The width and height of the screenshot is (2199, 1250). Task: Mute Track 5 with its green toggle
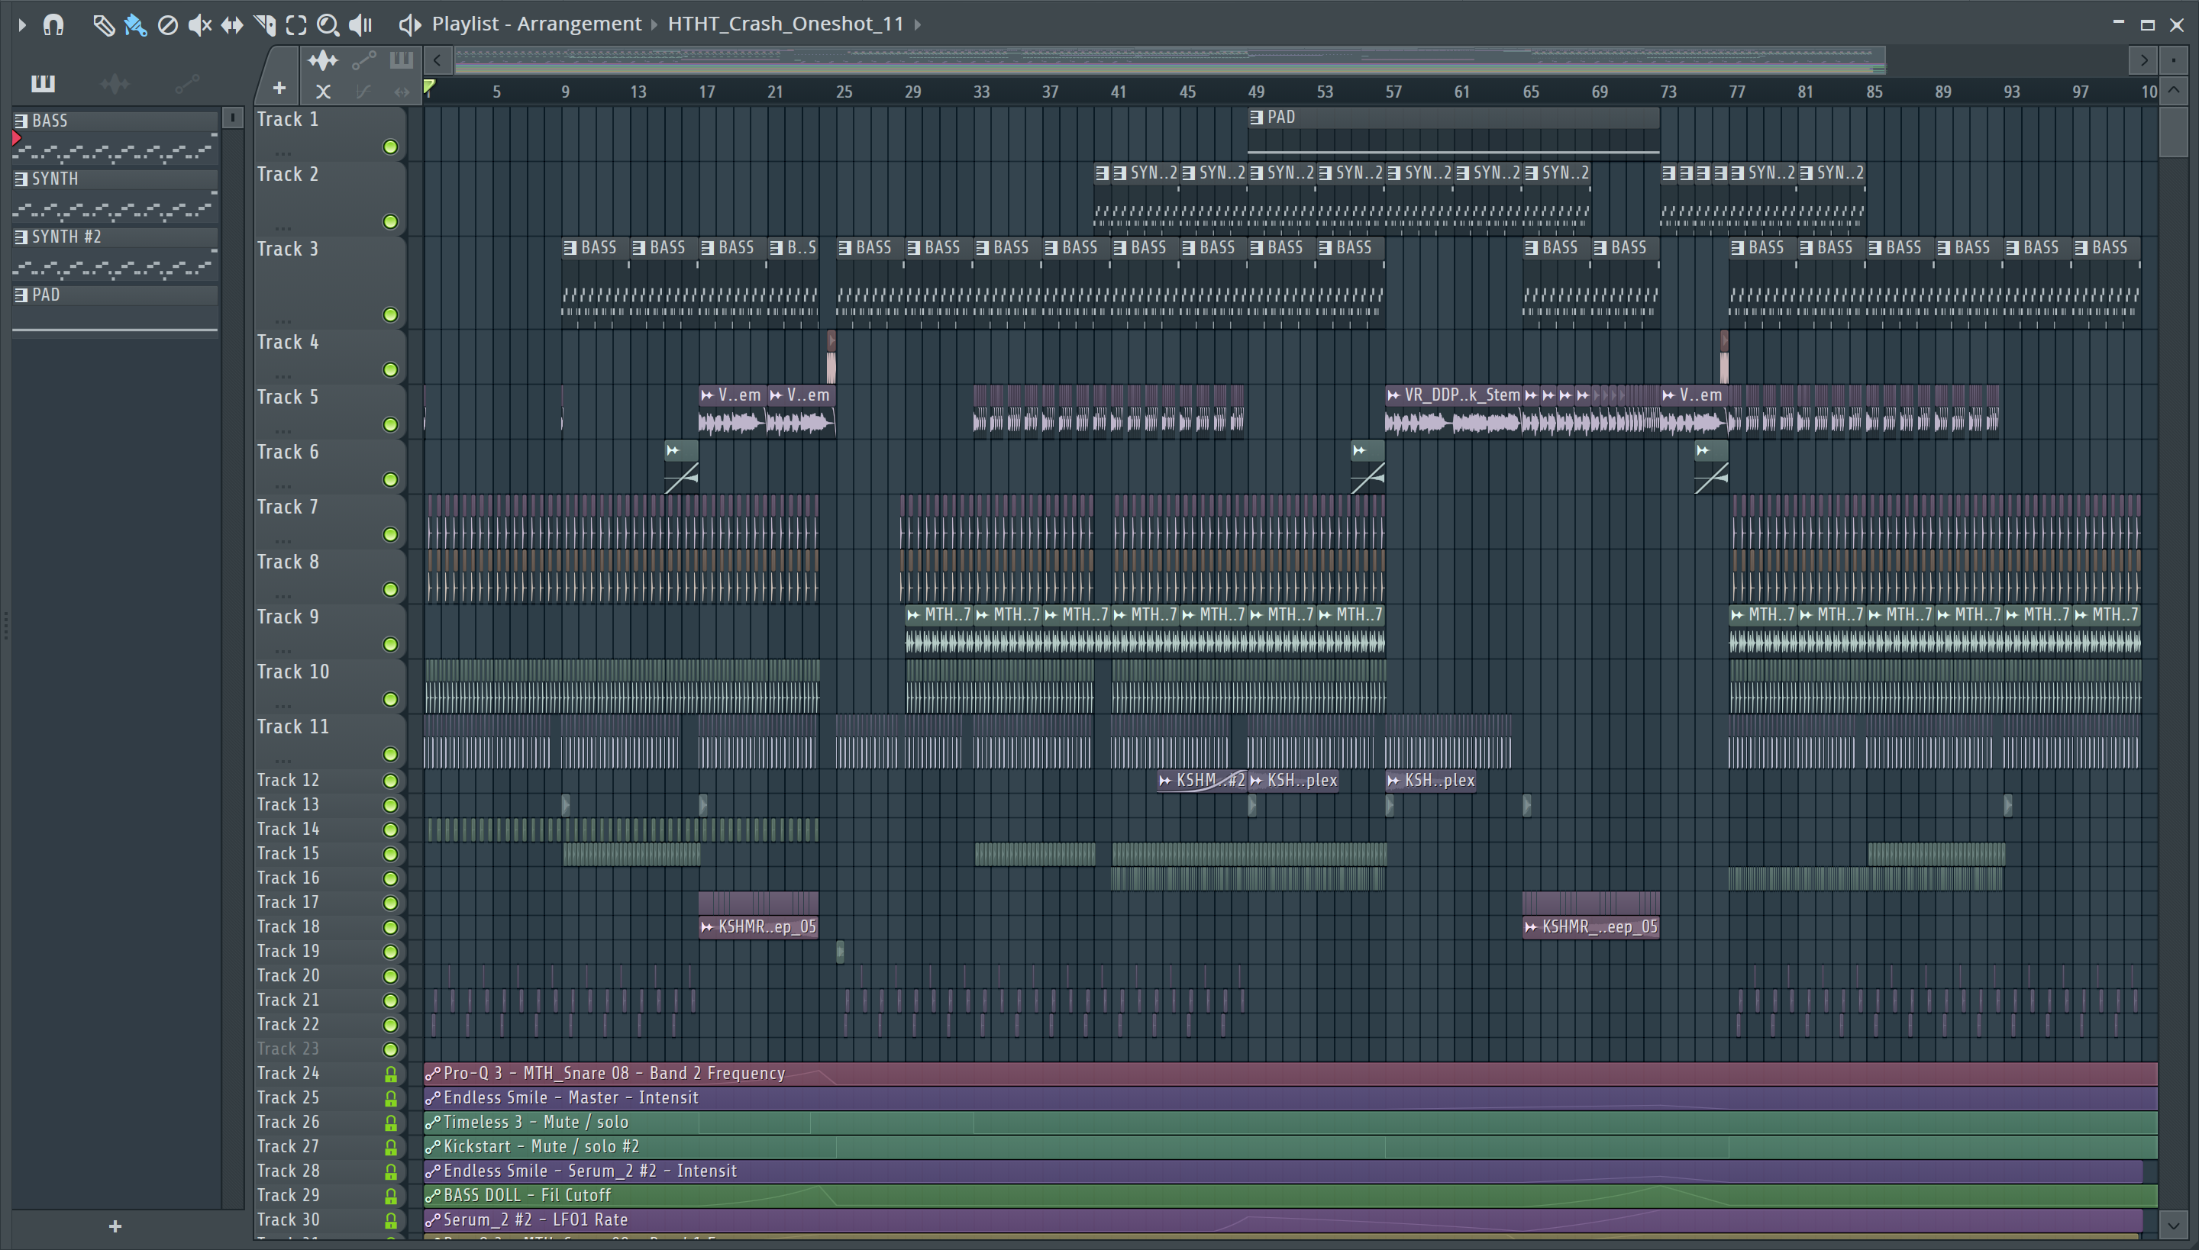click(x=391, y=424)
